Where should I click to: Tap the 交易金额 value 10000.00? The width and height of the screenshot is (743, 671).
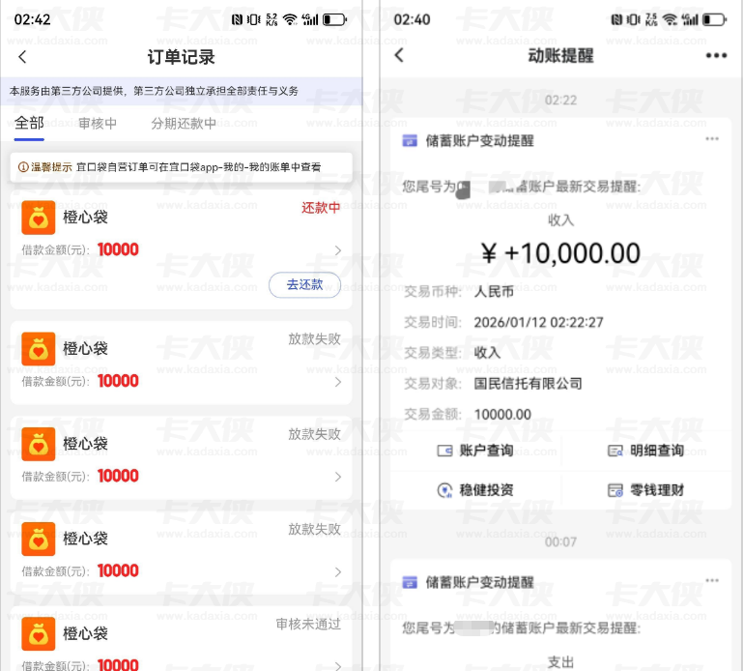(x=502, y=415)
